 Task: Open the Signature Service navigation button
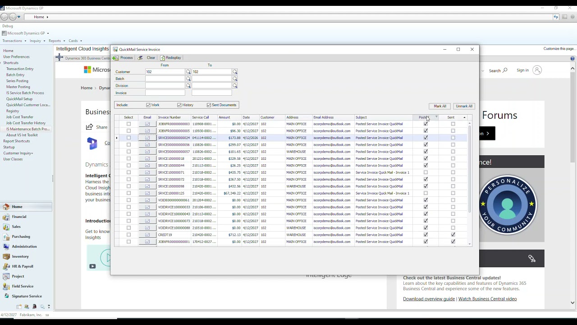click(x=26, y=296)
